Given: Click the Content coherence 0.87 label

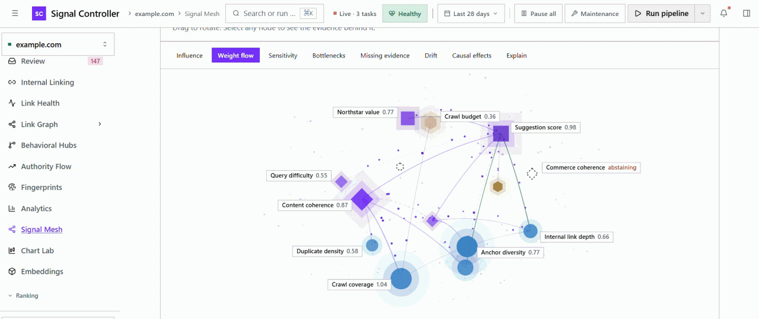Looking at the screenshot, I should pyautogui.click(x=315, y=205).
